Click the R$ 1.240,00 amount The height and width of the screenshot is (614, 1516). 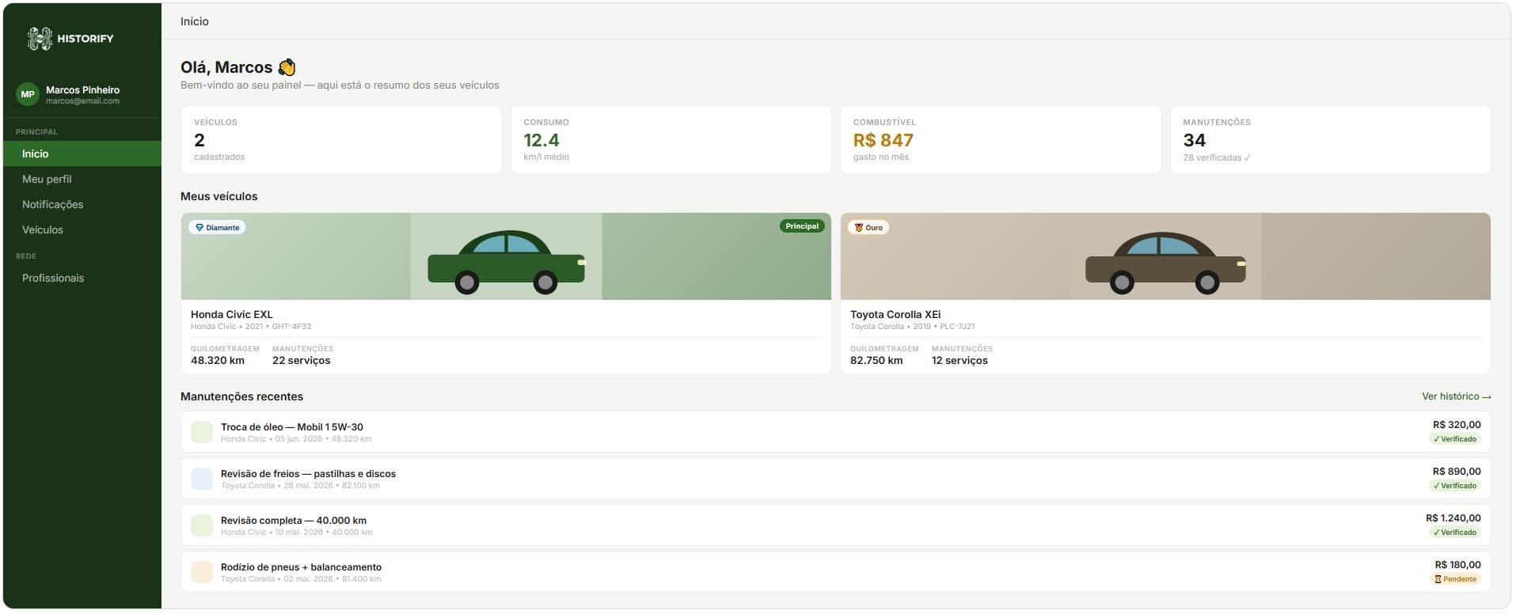[x=1453, y=518]
